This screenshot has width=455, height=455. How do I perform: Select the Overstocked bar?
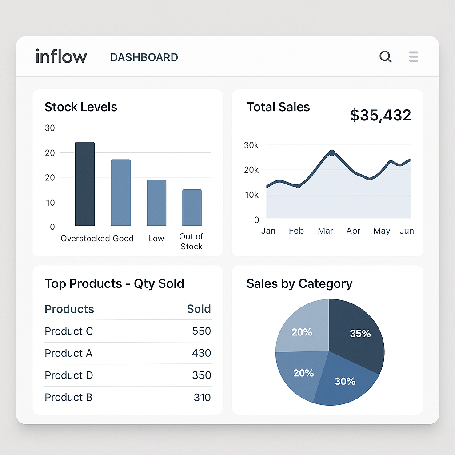click(84, 182)
